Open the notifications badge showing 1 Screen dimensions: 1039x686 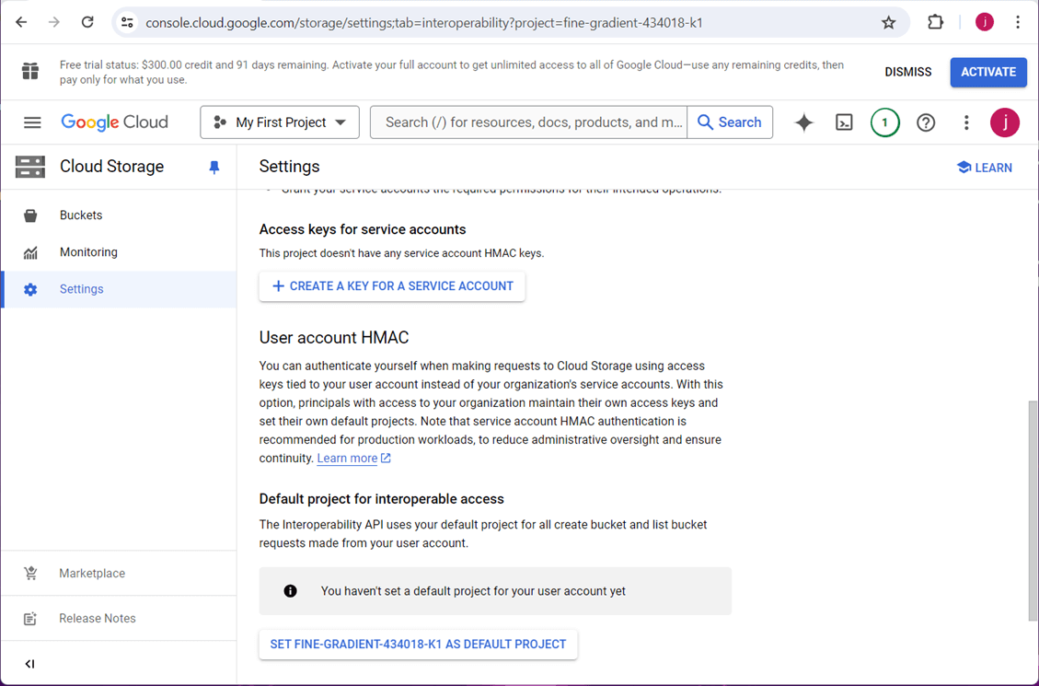click(884, 122)
